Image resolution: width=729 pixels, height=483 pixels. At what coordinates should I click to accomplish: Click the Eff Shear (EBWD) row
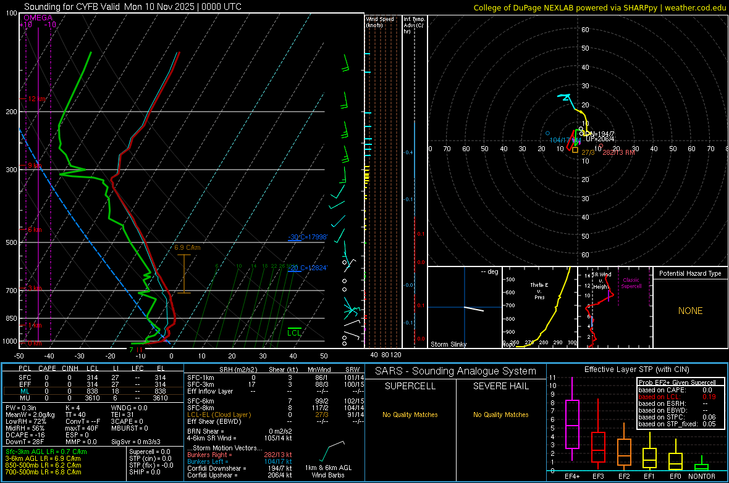click(274, 422)
